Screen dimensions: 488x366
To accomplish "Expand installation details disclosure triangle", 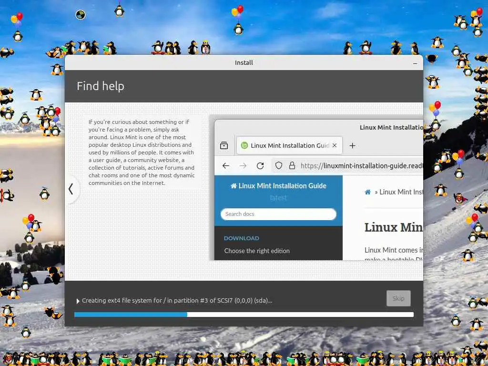I will [78, 301].
